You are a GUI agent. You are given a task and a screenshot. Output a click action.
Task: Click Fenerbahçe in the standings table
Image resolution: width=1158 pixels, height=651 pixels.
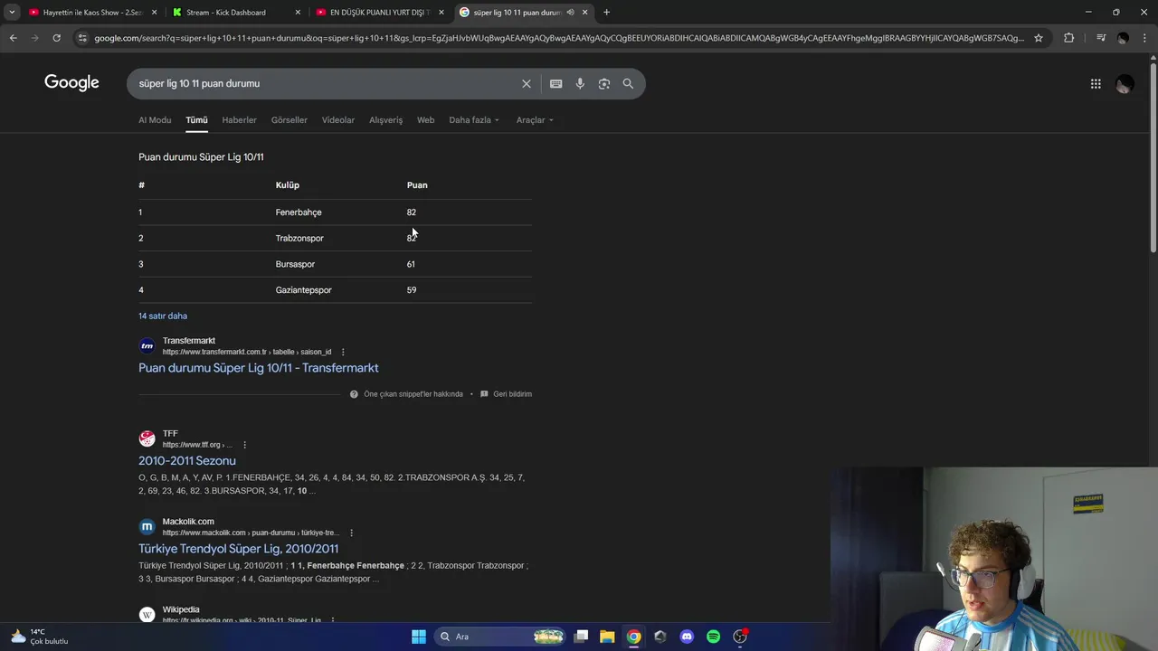click(299, 212)
